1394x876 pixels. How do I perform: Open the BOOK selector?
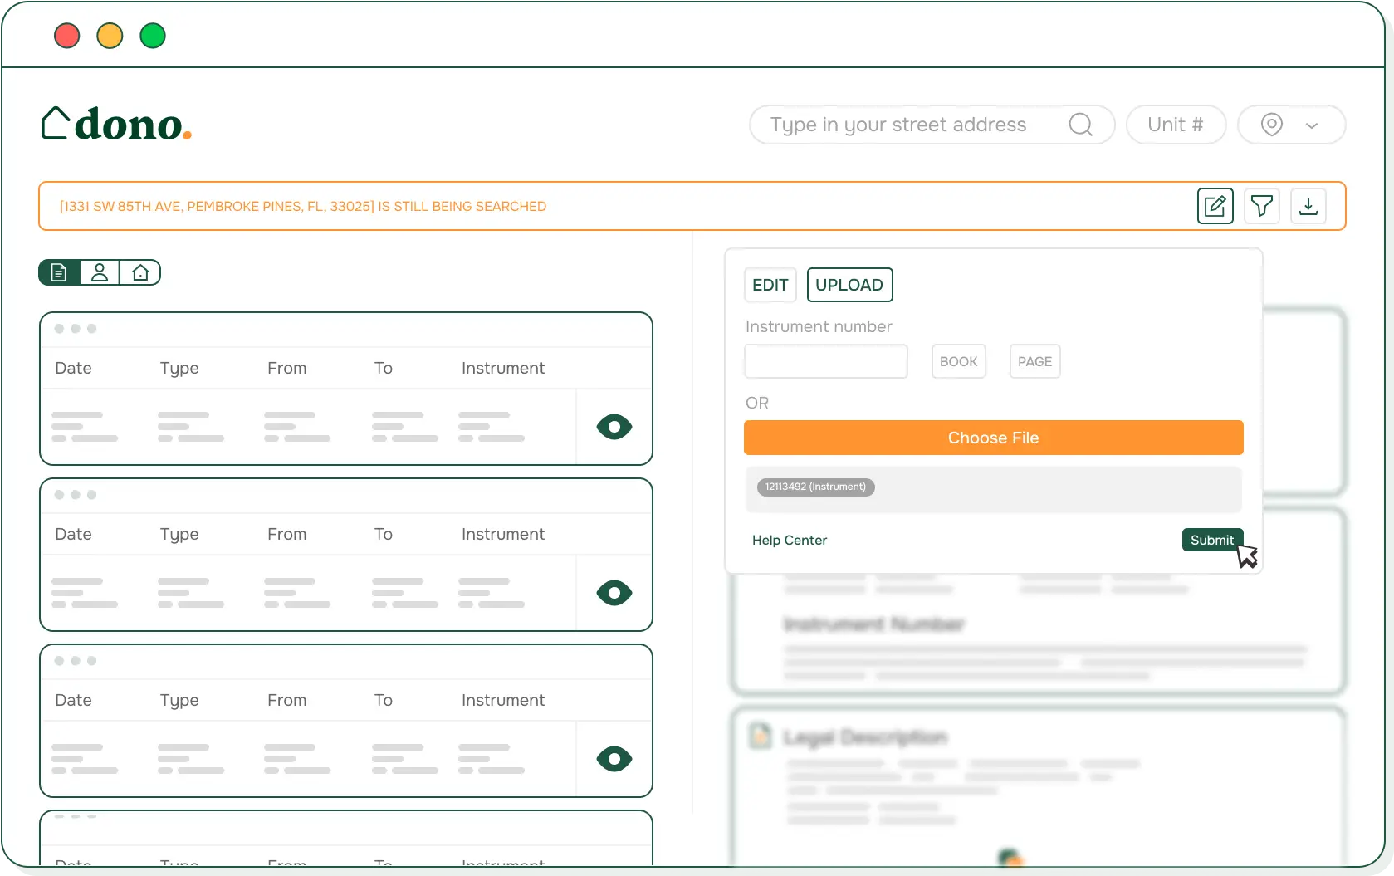958,361
